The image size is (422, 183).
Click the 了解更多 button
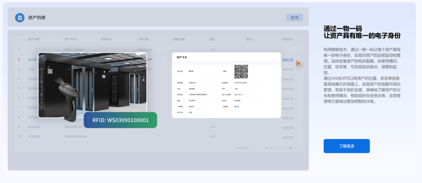[x=346, y=146]
